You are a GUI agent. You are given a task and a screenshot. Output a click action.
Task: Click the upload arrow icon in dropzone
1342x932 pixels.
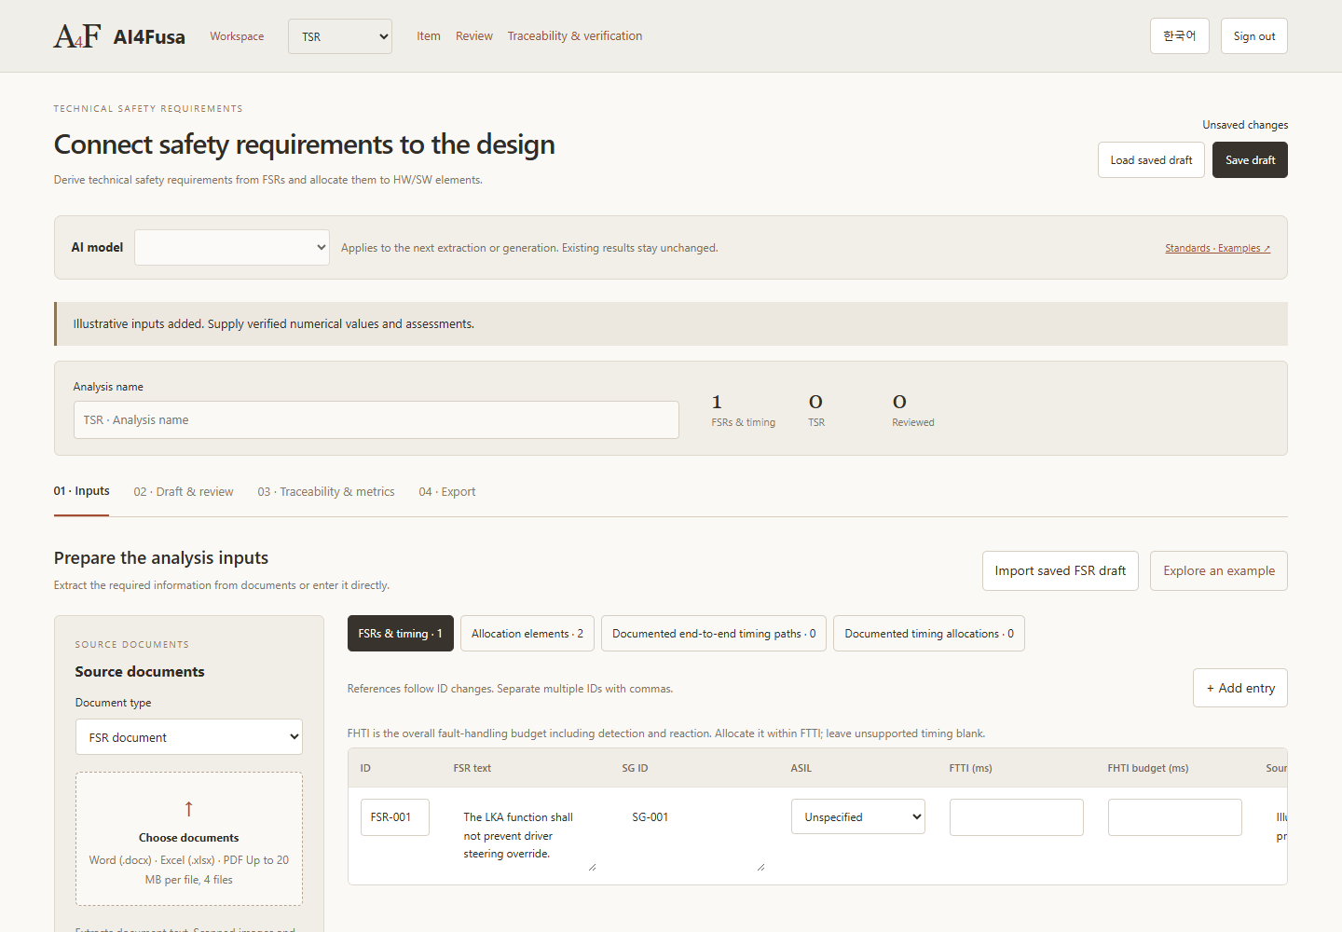[x=188, y=809]
